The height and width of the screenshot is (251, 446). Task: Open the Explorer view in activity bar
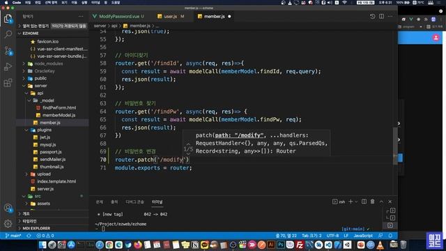pos(8,19)
